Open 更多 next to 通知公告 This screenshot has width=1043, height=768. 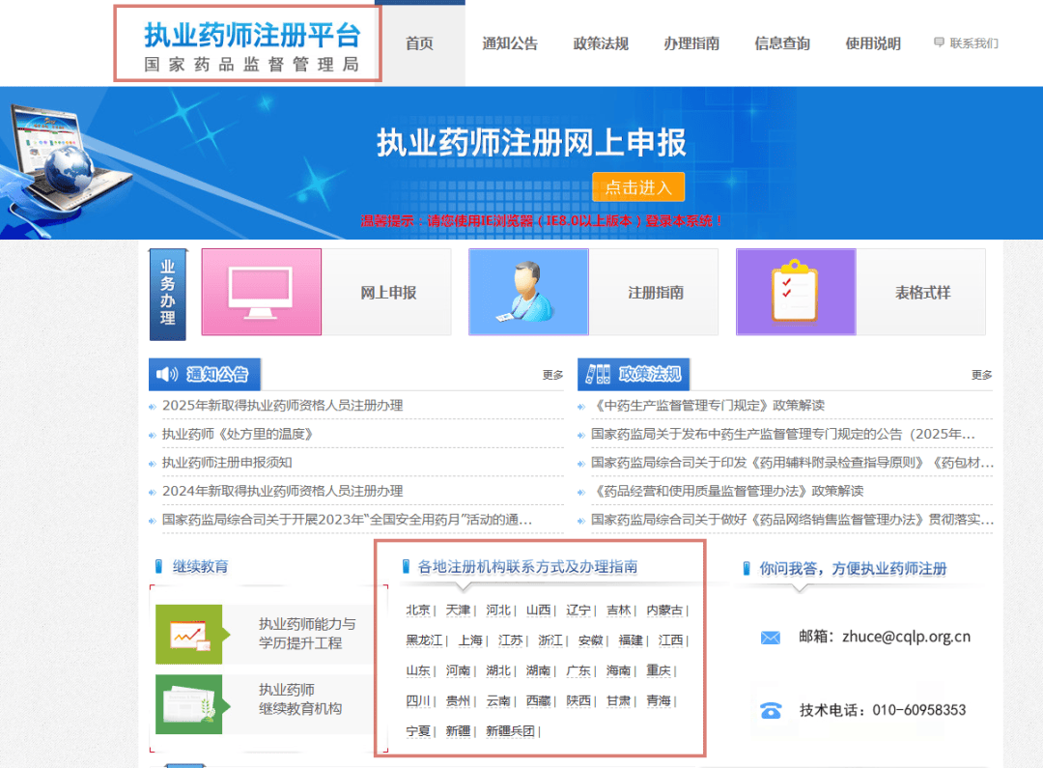[551, 375]
